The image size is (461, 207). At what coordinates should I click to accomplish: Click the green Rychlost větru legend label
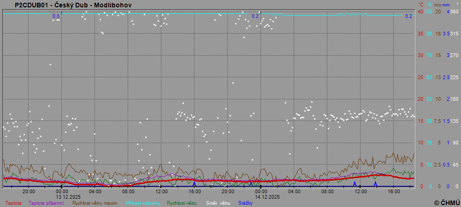[x=182, y=203]
